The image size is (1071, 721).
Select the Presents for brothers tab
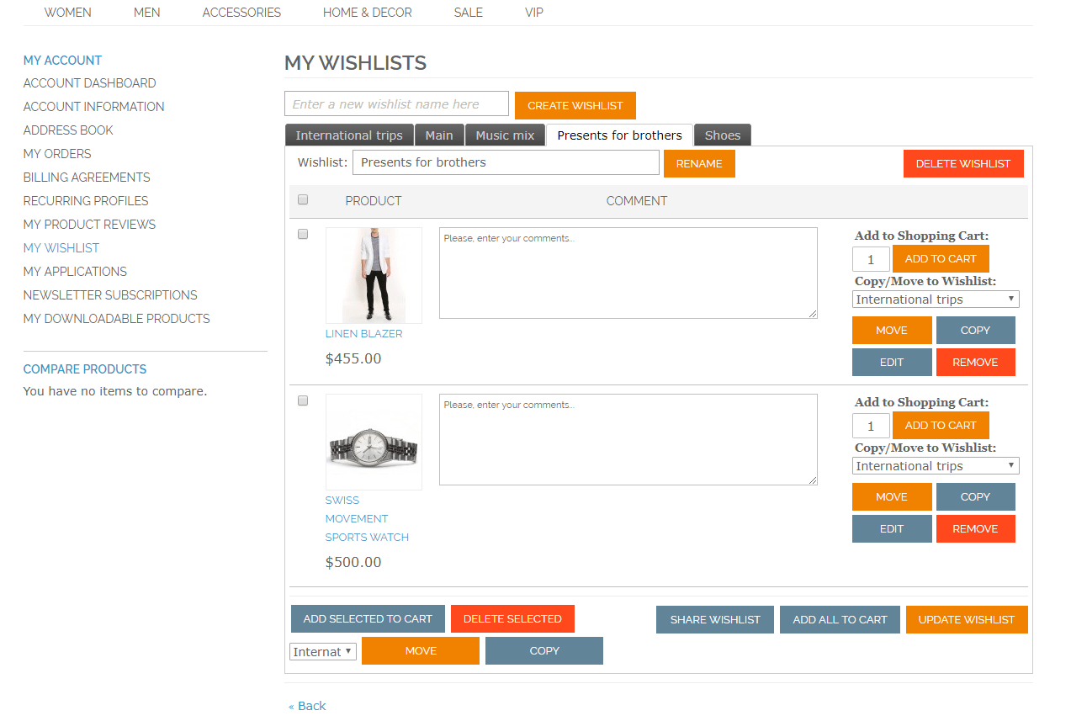pyautogui.click(x=618, y=135)
